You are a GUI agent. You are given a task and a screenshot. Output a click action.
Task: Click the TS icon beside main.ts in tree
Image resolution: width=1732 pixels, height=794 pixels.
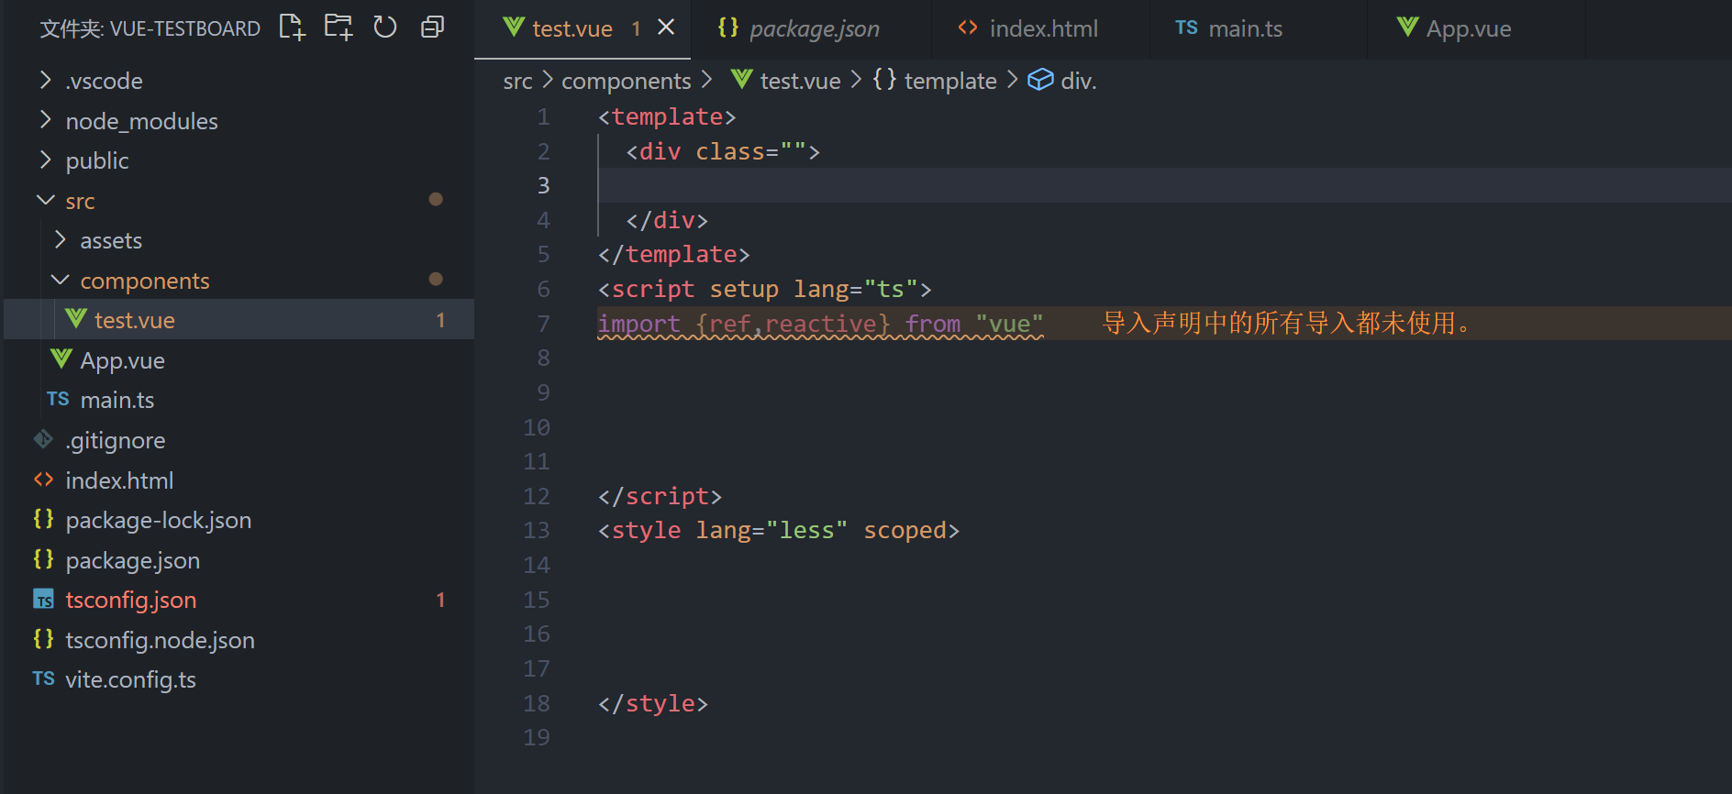click(x=58, y=399)
